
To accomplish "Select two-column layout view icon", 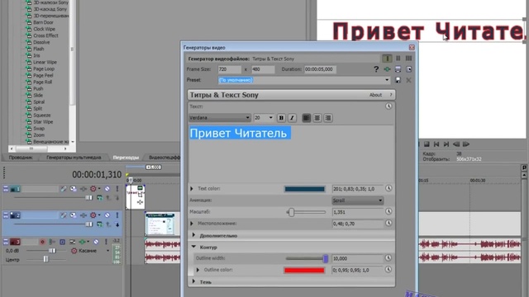I will click(x=398, y=59).
